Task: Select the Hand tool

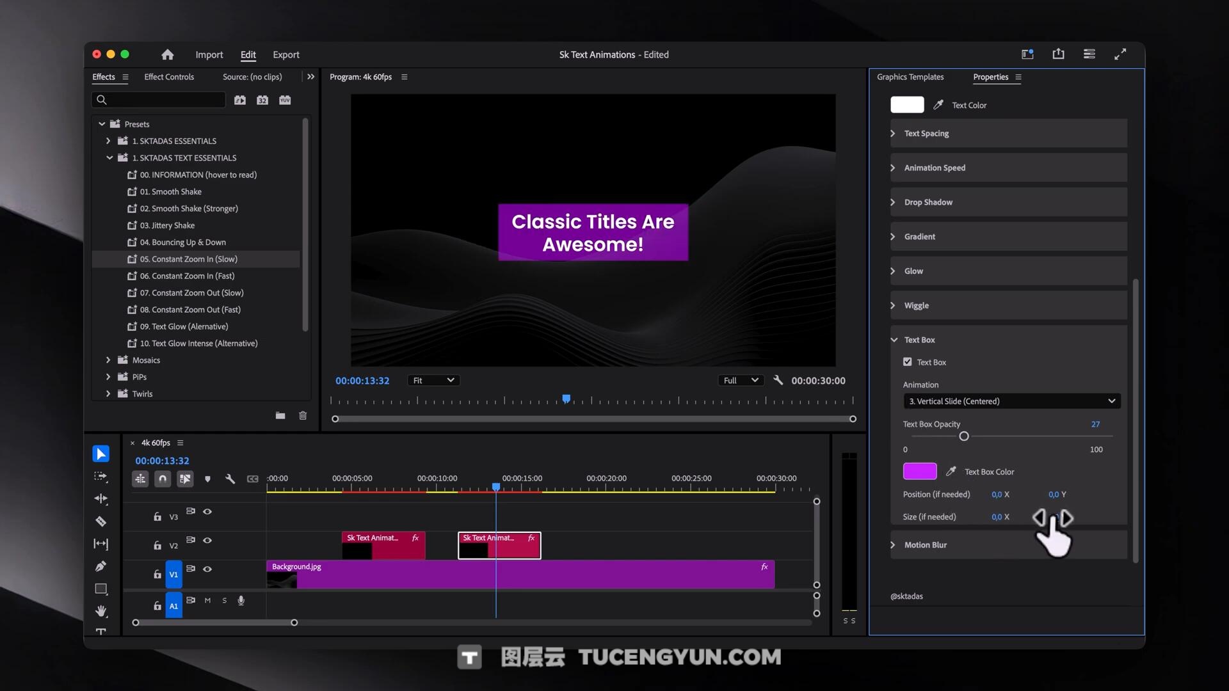Action: [x=100, y=611]
